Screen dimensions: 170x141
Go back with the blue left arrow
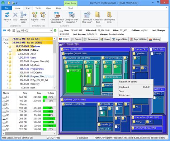point(4,30)
